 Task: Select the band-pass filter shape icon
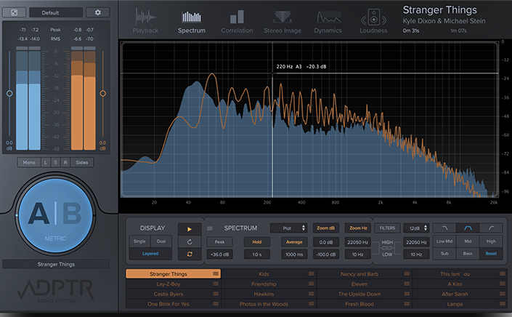coord(468,228)
